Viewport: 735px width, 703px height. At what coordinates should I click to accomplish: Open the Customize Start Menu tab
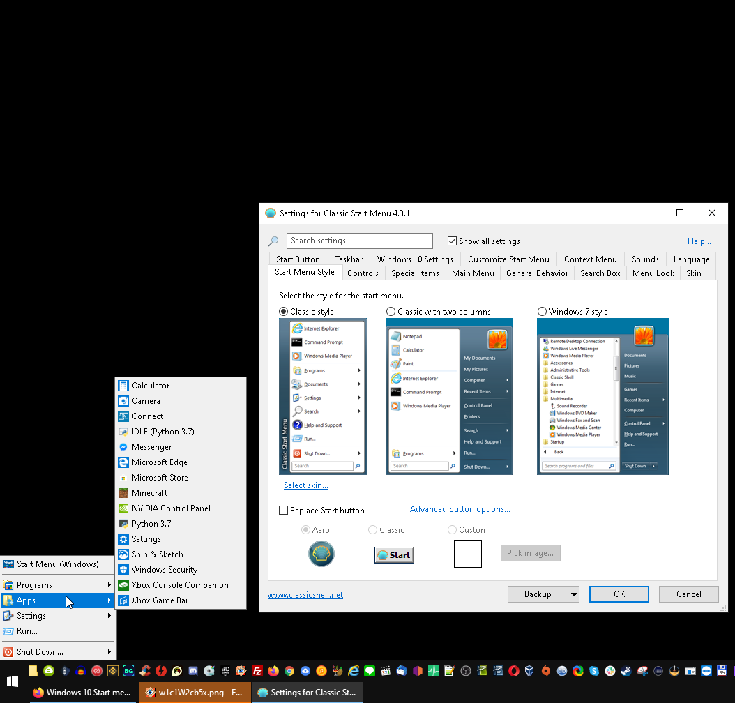(508, 259)
